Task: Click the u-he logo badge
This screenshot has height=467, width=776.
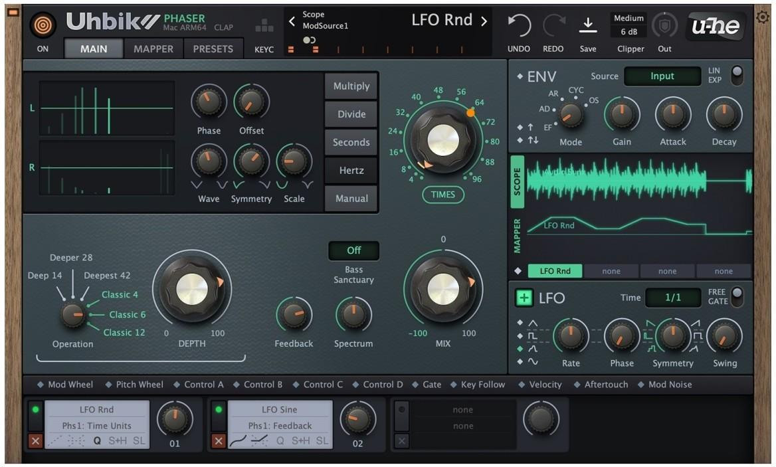Action: pos(716,26)
